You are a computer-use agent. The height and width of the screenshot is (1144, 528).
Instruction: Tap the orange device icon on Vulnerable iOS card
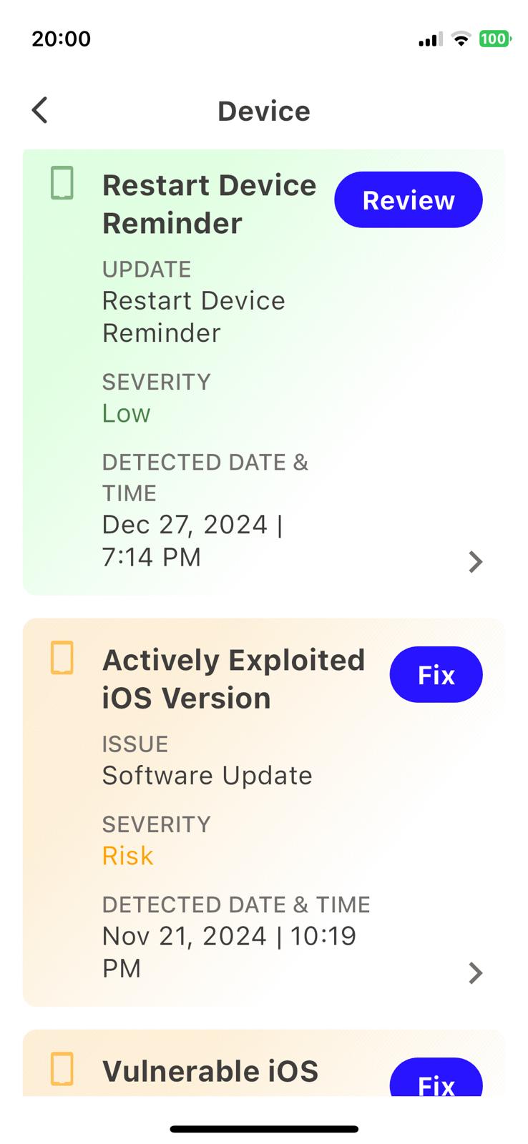click(x=62, y=1069)
